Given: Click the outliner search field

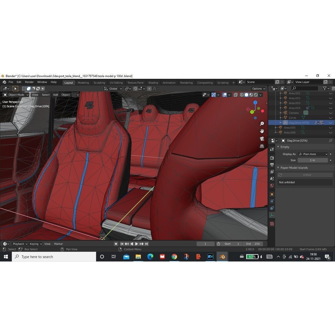Looking at the screenshot, I should [305, 88].
